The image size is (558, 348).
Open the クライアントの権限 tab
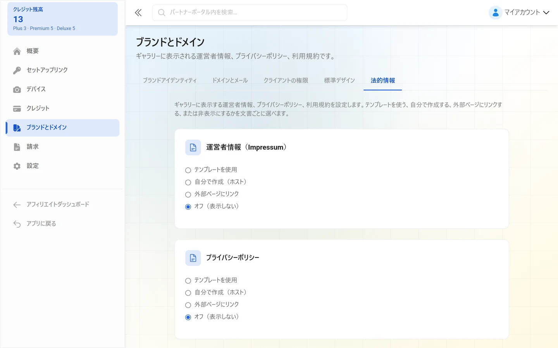286,80
